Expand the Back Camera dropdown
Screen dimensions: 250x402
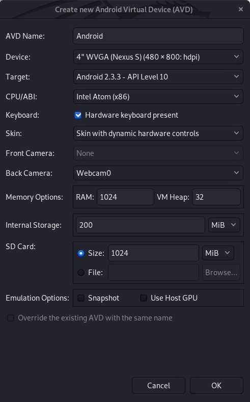(158, 173)
